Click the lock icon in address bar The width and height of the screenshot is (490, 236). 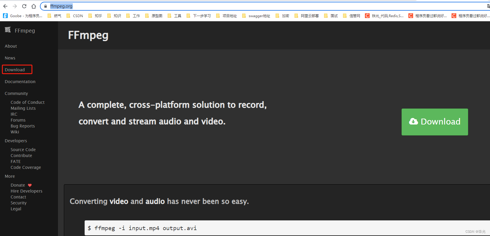pos(46,6)
